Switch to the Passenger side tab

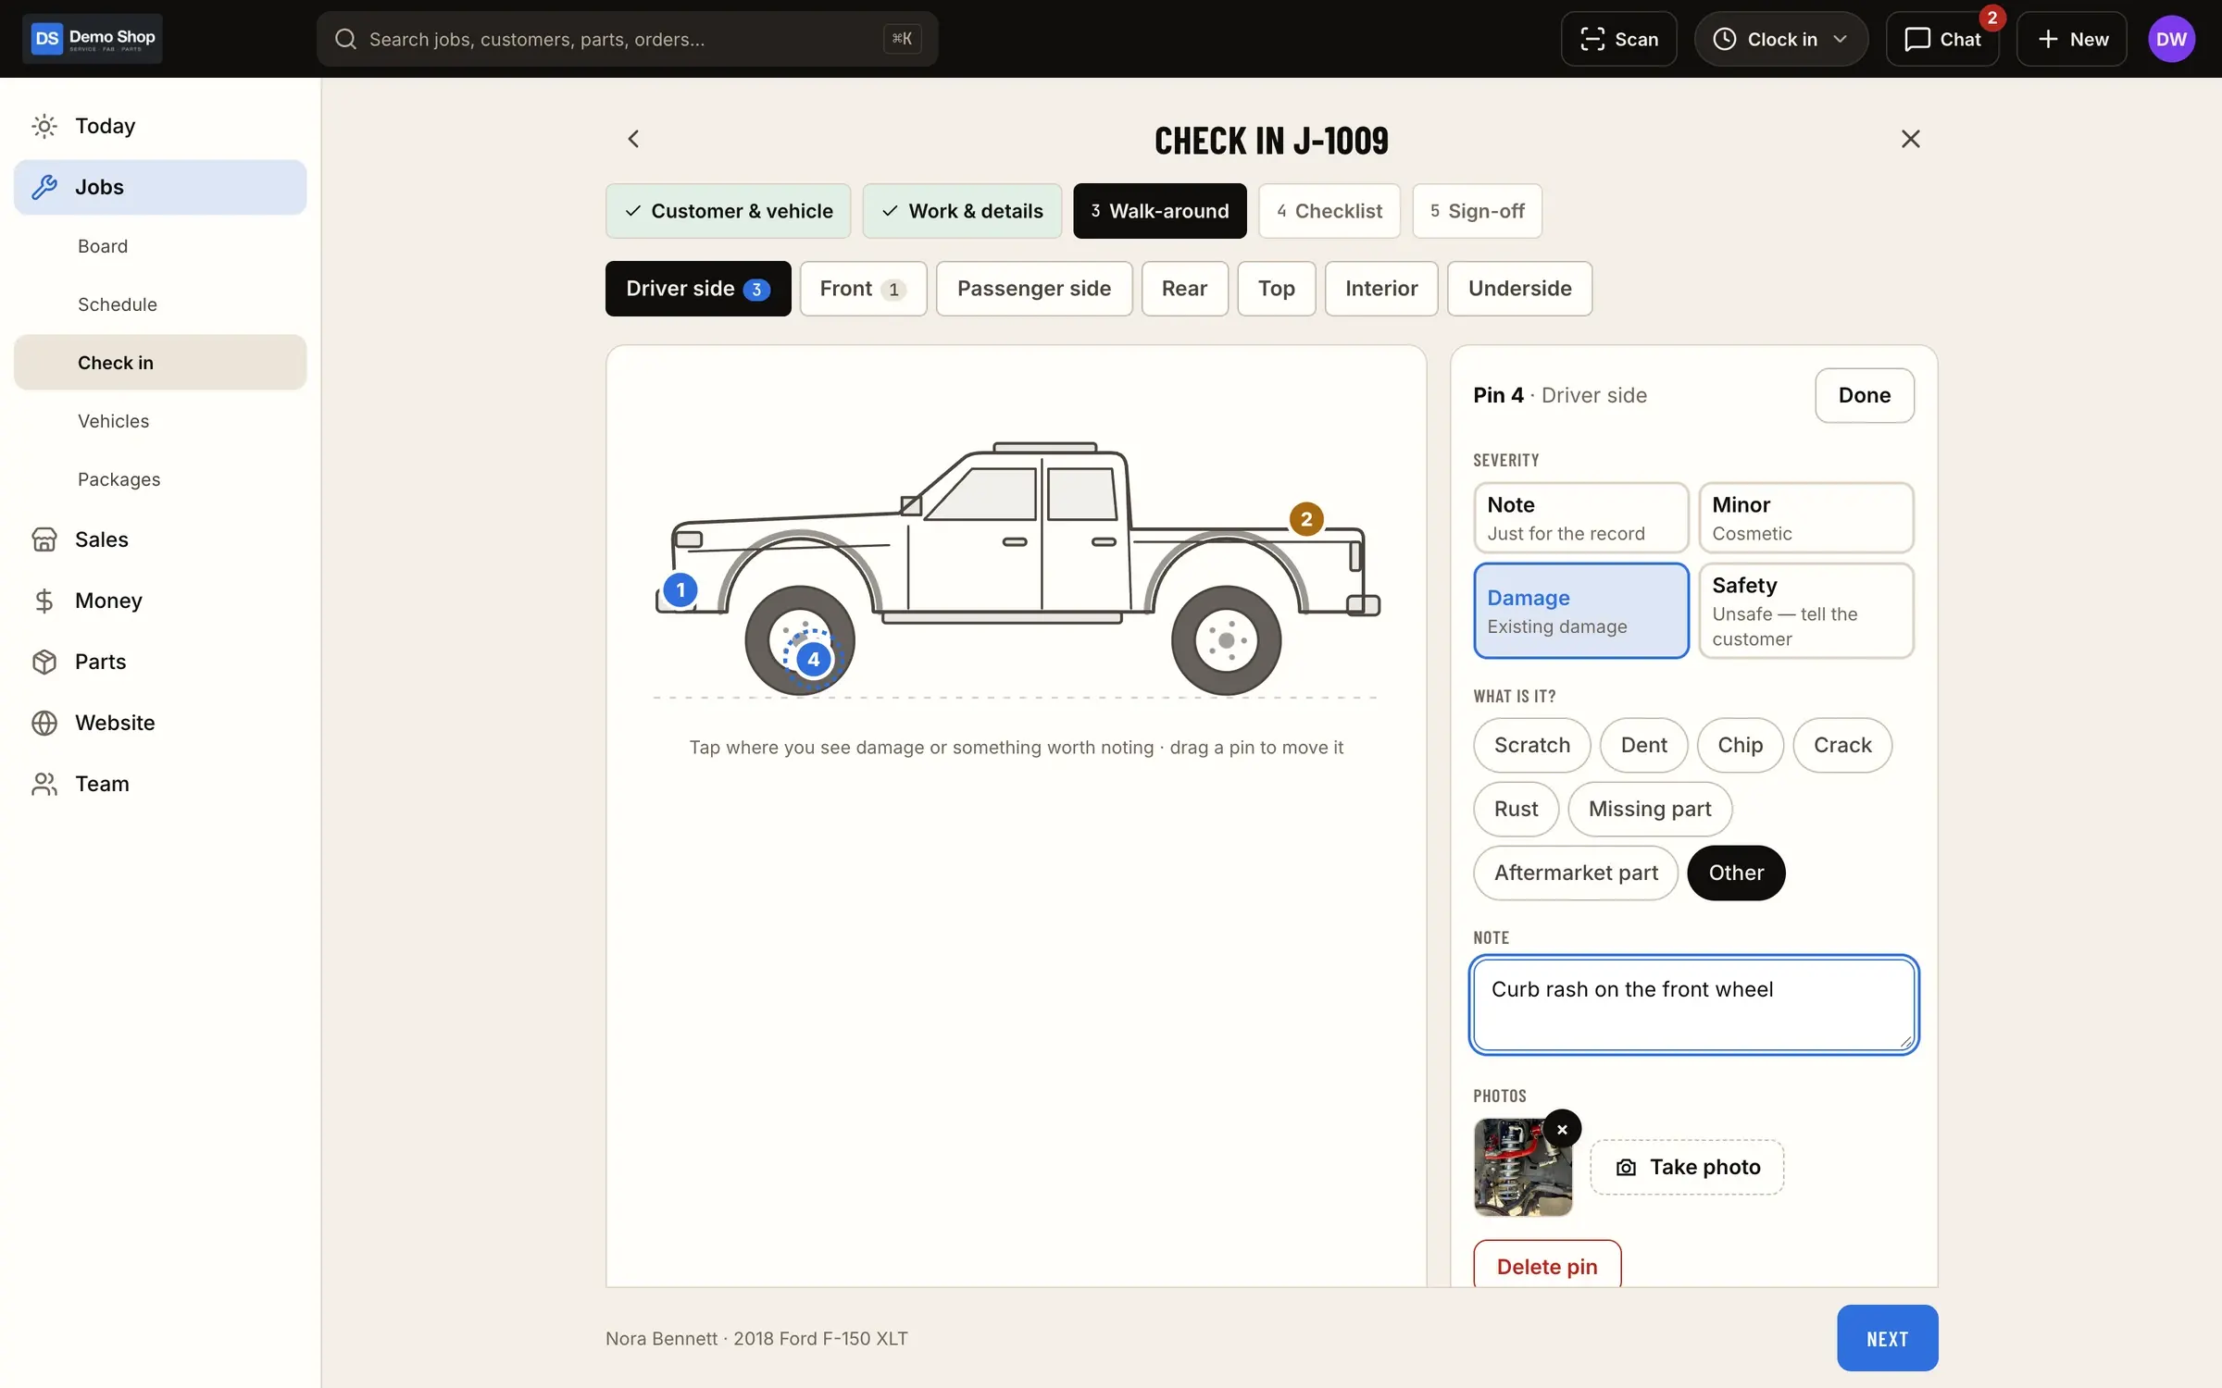coord(1034,289)
